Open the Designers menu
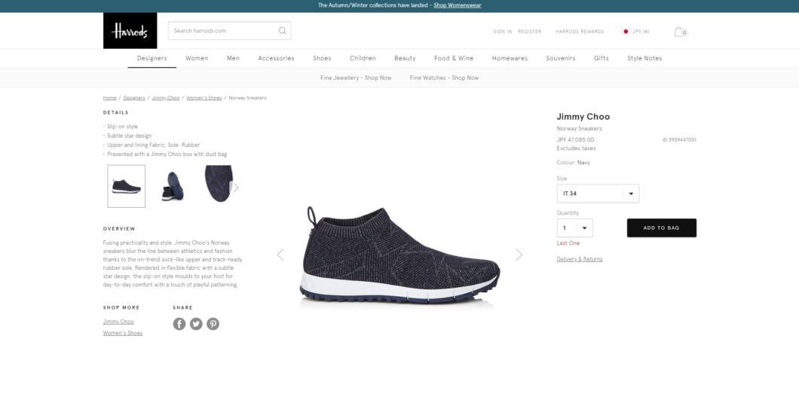 (x=152, y=58)
